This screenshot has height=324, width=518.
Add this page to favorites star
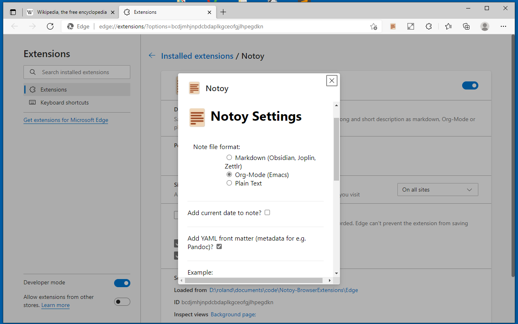pos(374,26)
